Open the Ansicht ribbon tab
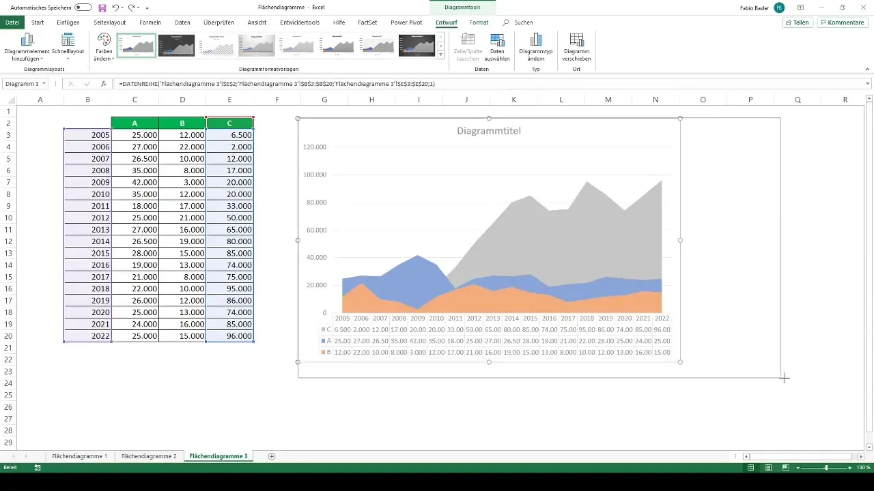The height and width of the screenshot is (491, 874). 257,23
